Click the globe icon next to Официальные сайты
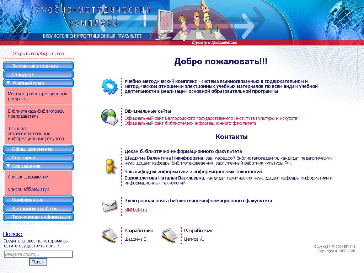364x273 pixels. pyautogui.click(x=109, y=117)
